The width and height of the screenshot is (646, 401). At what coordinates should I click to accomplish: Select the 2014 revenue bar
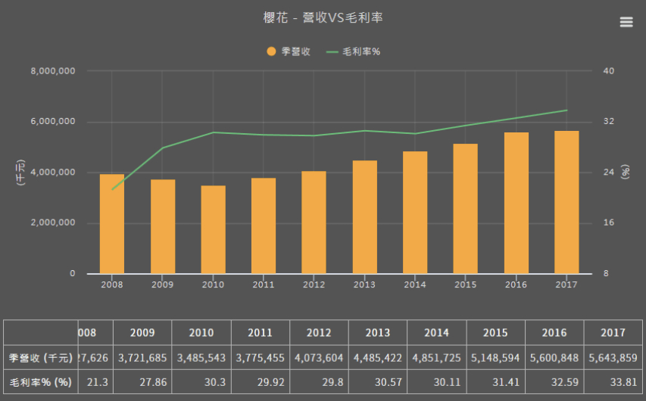[415, 213]
